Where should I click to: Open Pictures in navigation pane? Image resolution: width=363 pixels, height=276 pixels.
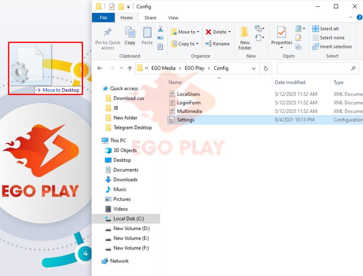pyautogui.click(x=122, y=199)
